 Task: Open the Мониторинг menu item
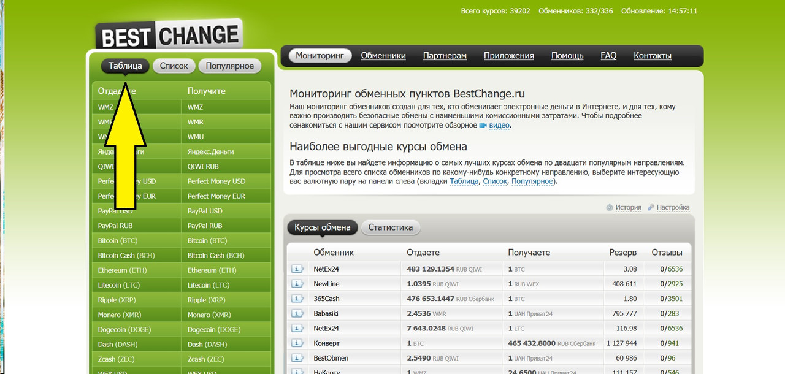click(320, 55)
